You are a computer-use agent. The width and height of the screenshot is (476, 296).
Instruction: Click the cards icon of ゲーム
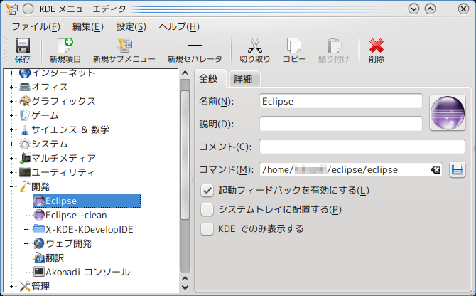25,115
